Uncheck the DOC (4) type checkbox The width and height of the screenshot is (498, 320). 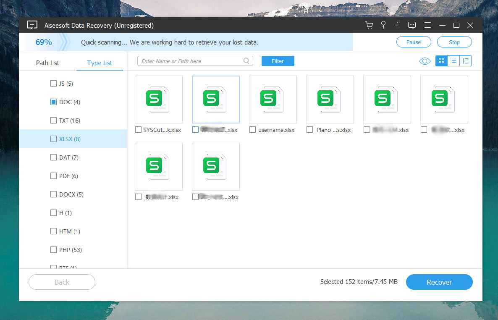click(53, 102)
